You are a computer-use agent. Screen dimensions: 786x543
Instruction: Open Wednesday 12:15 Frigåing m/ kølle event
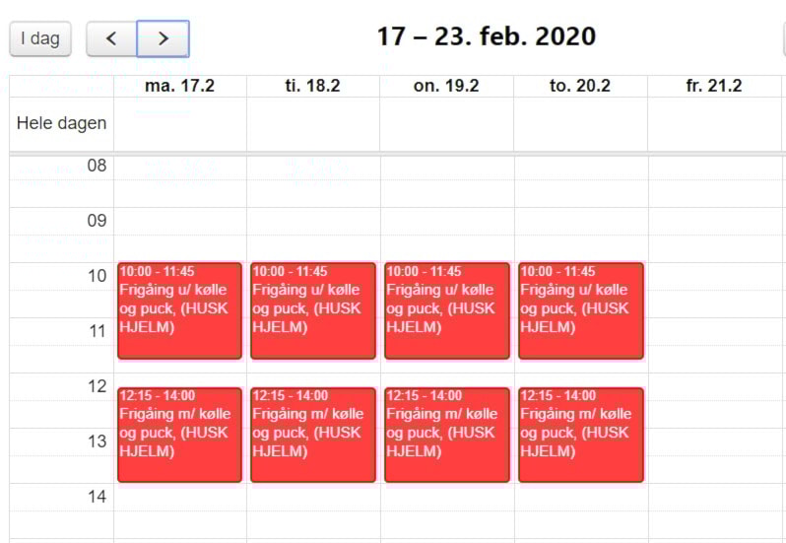447,435
